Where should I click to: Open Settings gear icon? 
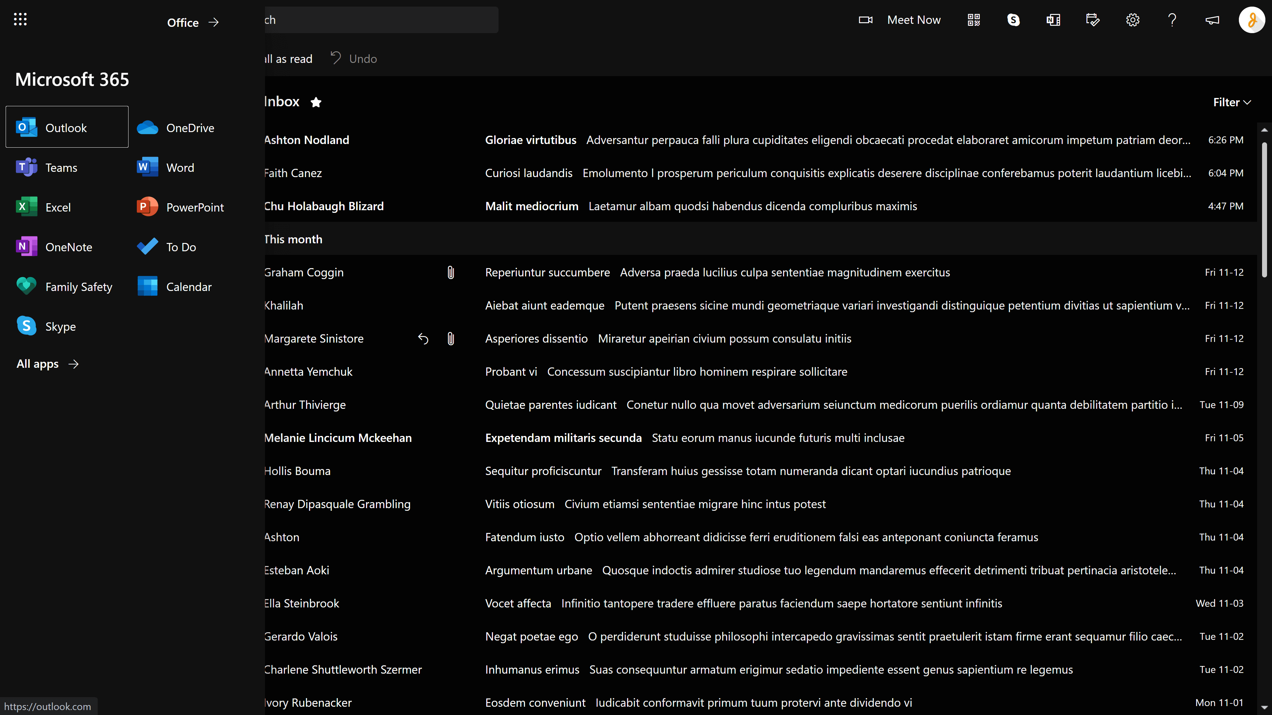[1132, 20]
